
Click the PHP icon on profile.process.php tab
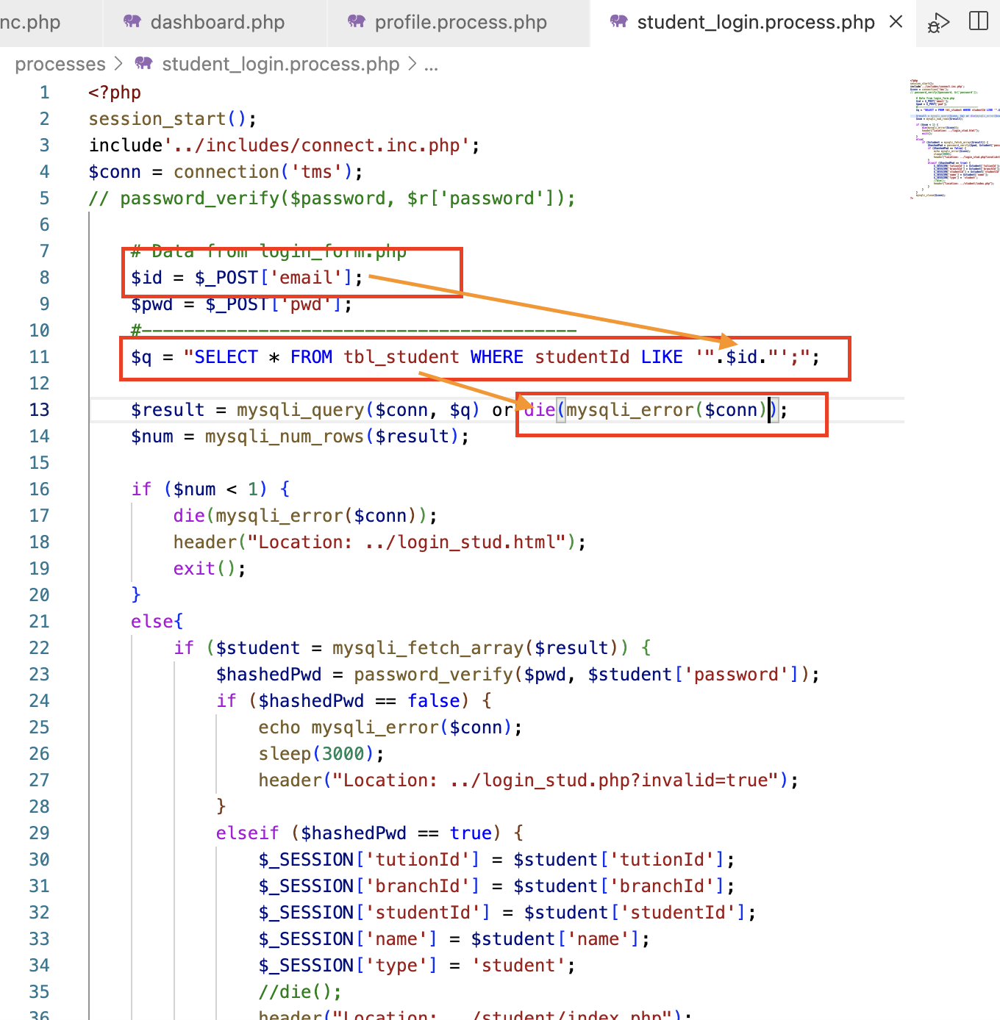357,22
